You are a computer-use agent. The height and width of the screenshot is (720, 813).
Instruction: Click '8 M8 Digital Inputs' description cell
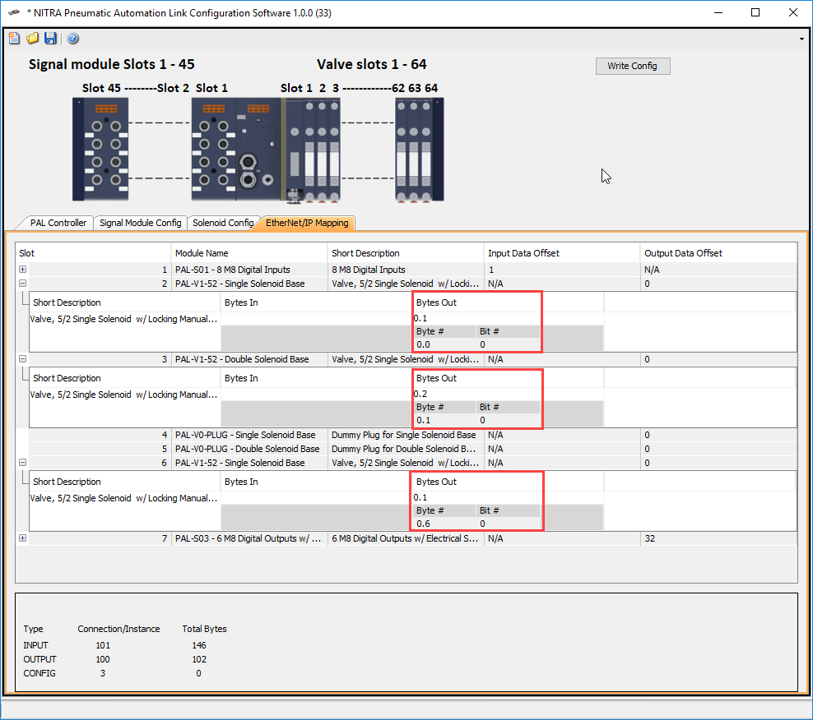406,270
